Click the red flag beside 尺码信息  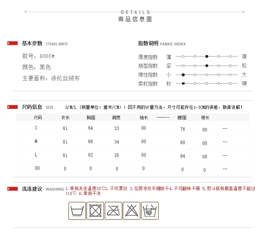click(12, 107)
